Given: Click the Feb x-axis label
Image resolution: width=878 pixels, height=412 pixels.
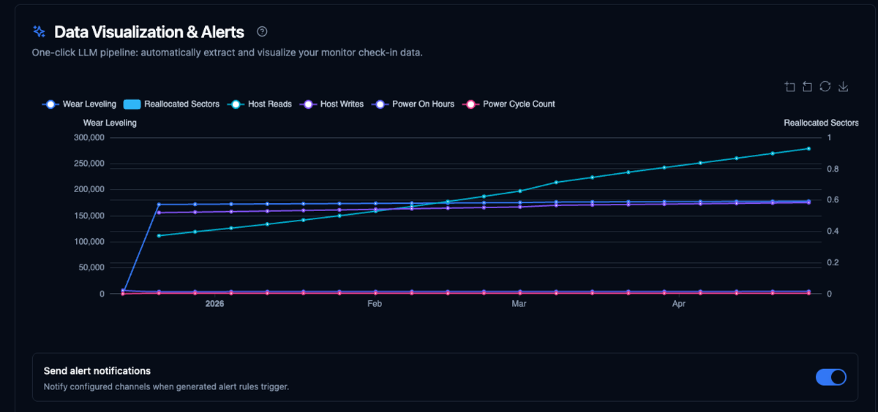Looking at the screenshot, I should click(x=375, y=304).
